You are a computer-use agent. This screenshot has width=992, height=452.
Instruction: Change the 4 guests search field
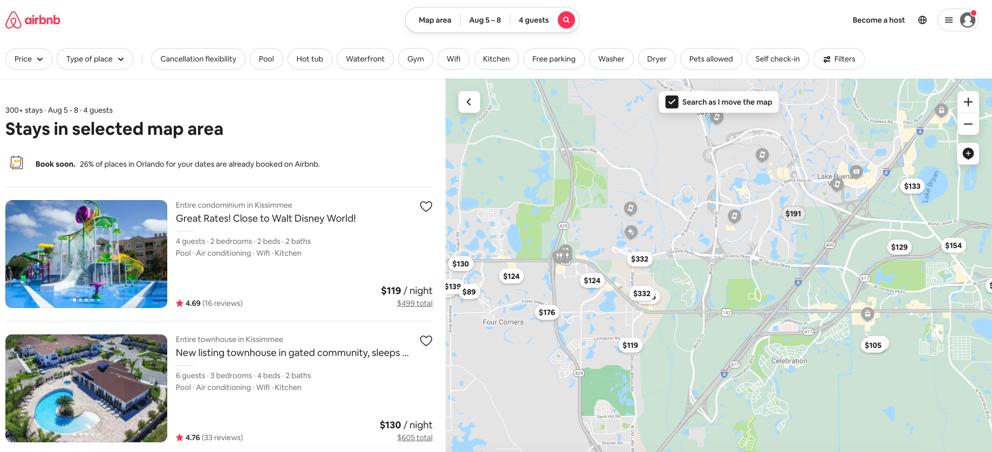[533, 20]
